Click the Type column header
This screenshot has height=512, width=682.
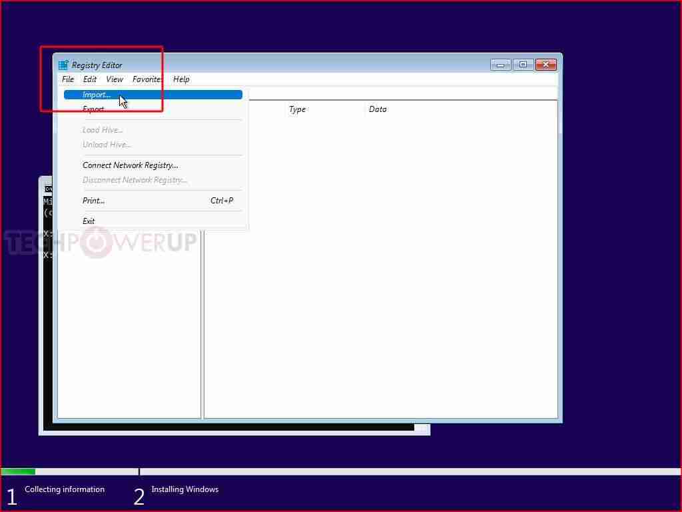point(297,109)
